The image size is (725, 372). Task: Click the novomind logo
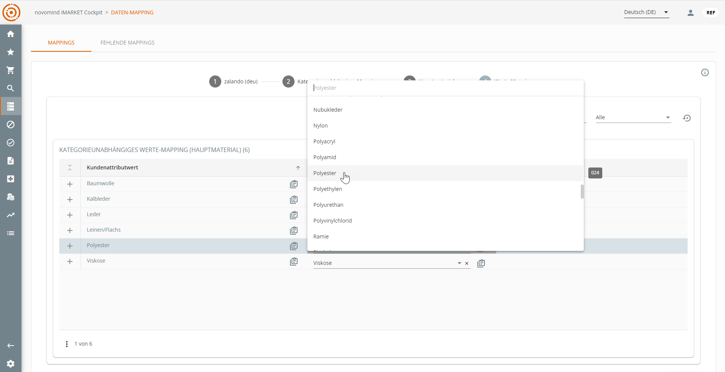[11, 12]
